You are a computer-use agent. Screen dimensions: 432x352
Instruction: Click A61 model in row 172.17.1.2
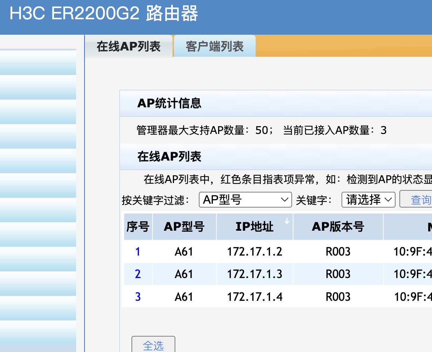point(184,252)
